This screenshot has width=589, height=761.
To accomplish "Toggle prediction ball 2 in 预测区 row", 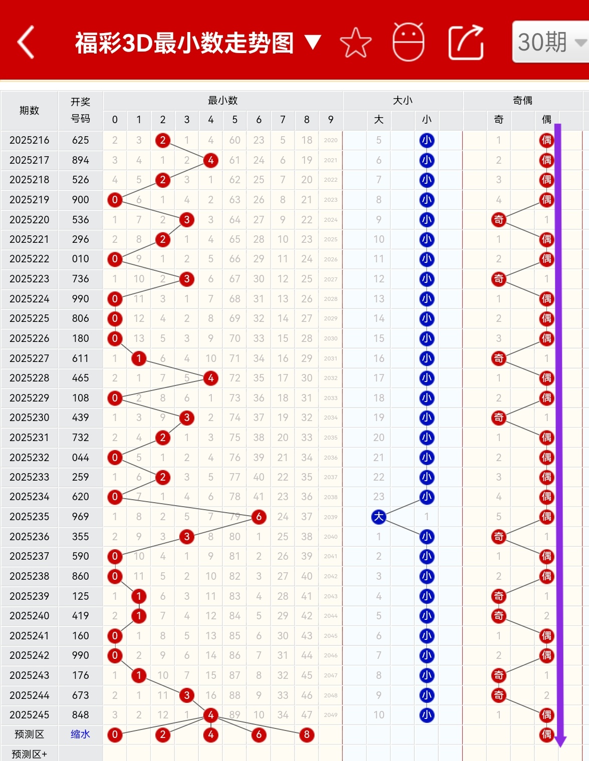I will click(163, 734).
